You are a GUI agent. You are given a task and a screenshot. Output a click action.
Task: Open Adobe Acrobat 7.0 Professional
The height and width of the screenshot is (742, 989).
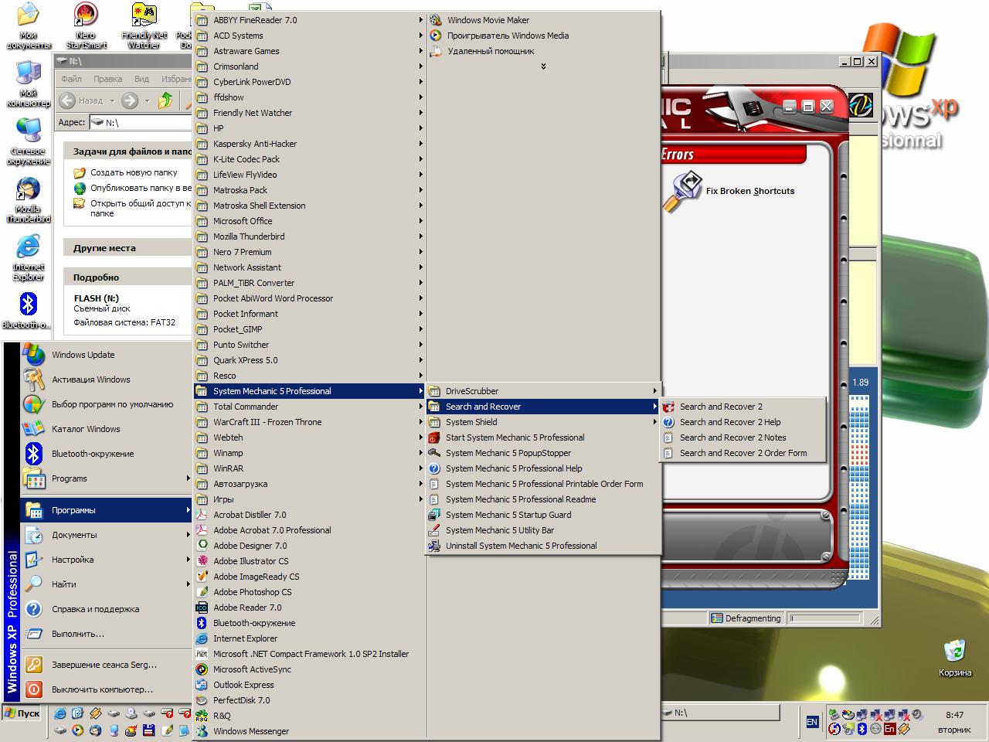tap(310, 530)
